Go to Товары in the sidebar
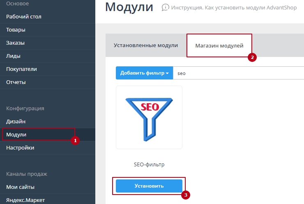304x204 pixels. 16,30
